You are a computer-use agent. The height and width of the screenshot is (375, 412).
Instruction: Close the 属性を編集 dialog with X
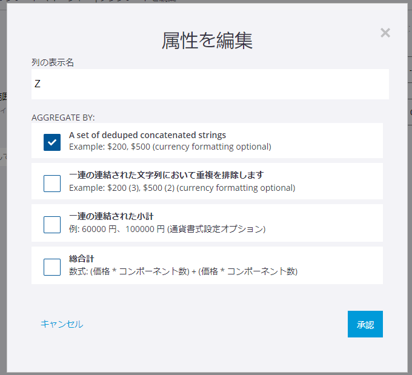coord(385,33)
